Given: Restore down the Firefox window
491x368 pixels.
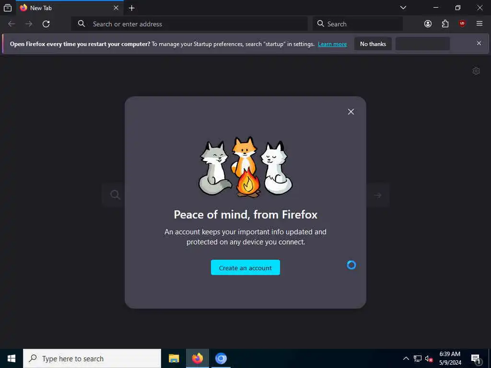Looking at the screenshot, I should tap(458, 8).
